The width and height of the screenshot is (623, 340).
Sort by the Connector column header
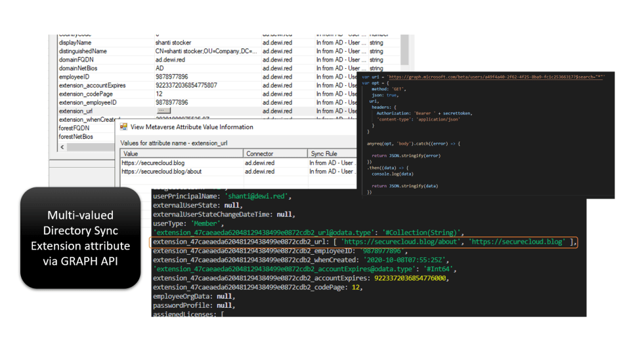point(274,153)
